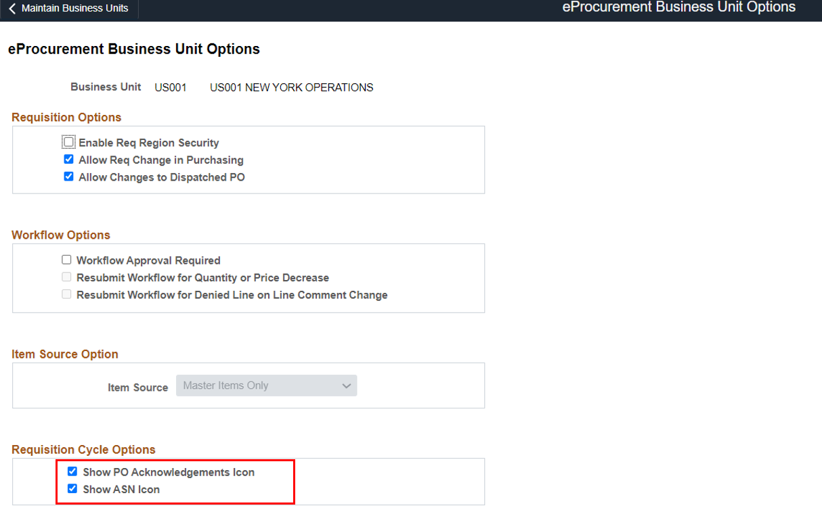Return to Maintain Business Units page

click(x=73, y=9)
